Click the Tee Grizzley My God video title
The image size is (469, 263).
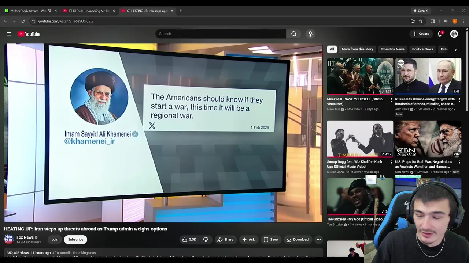pos(355,219)
